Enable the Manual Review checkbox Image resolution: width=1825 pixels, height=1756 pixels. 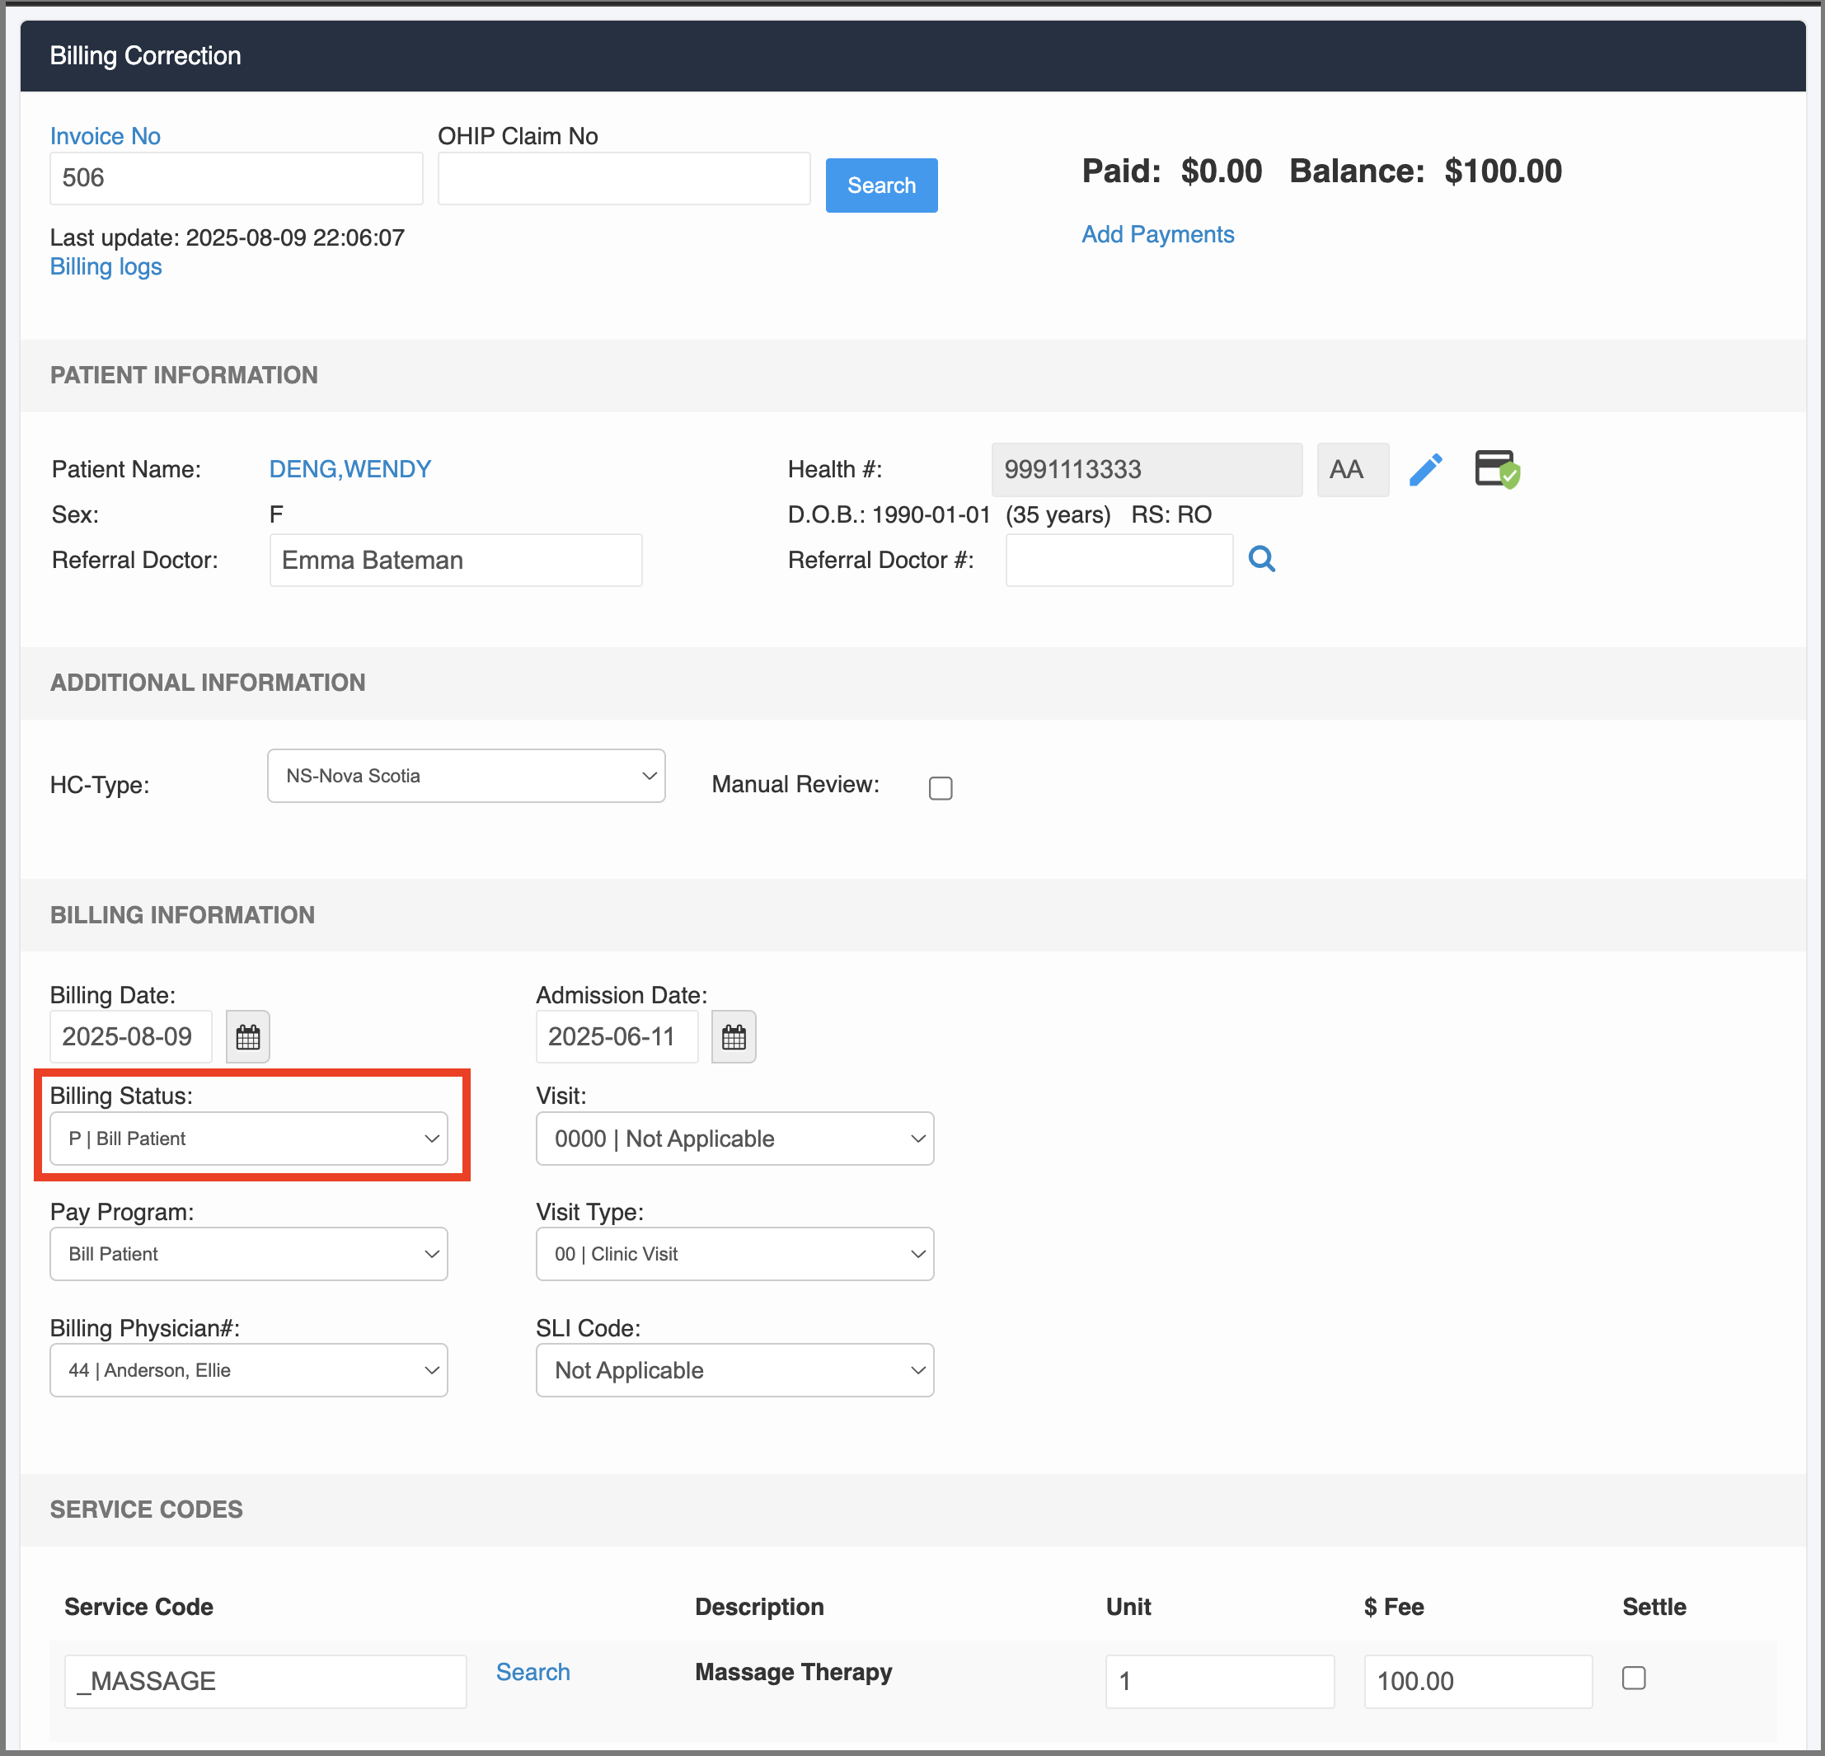coord(941,787)
